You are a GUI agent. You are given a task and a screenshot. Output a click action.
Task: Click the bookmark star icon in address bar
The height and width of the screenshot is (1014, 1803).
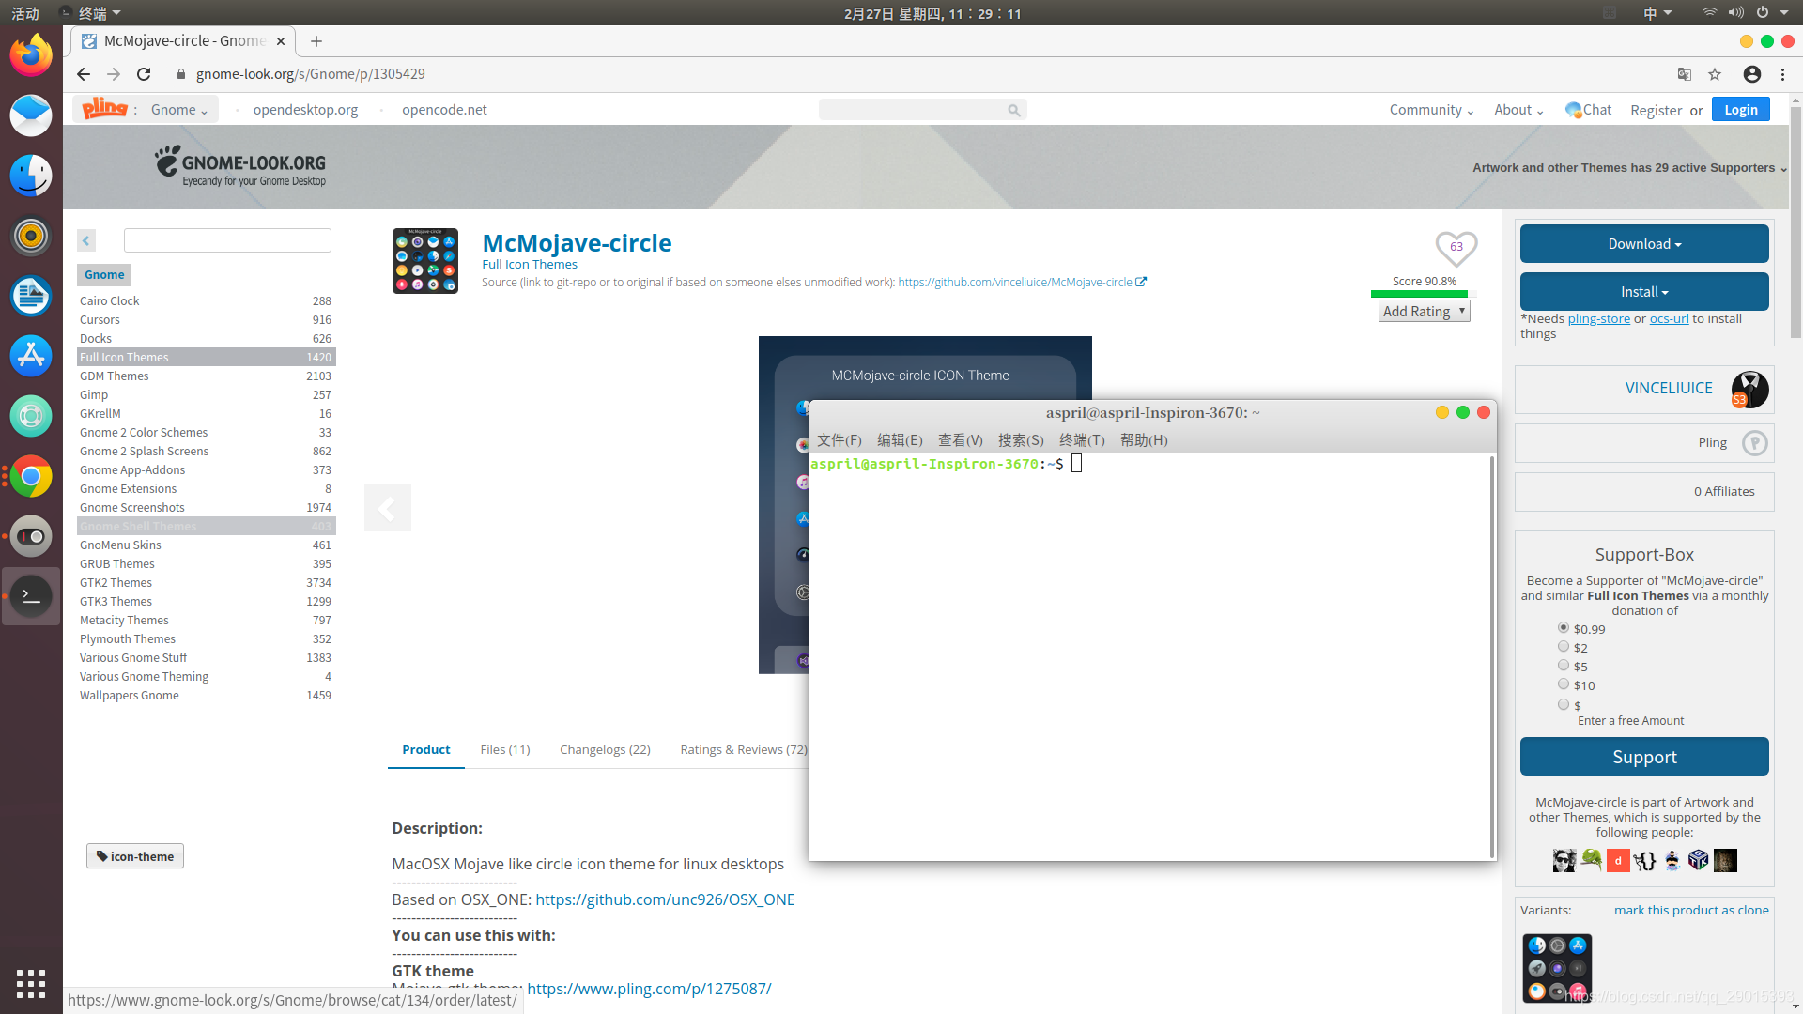tap(1715, 74)
